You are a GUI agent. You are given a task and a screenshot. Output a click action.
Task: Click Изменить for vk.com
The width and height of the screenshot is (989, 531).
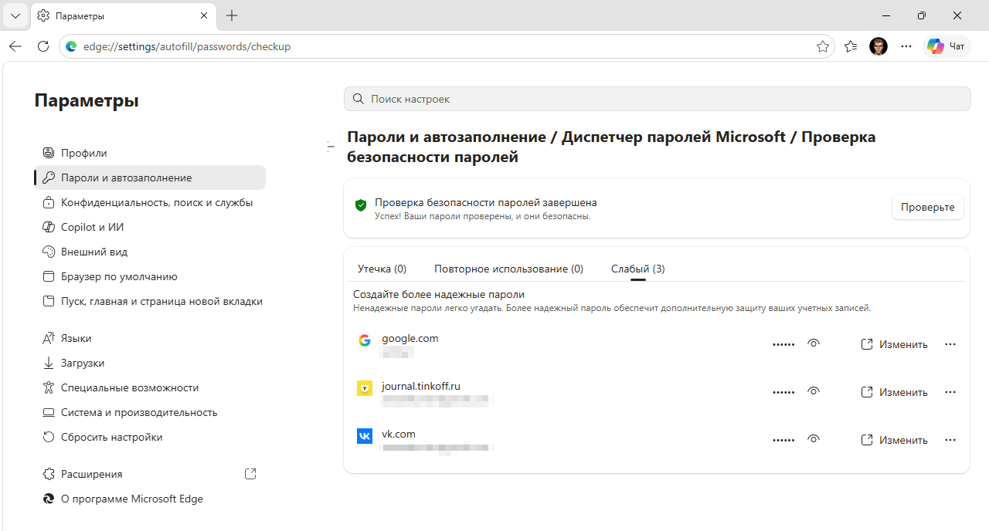[894, 440]
